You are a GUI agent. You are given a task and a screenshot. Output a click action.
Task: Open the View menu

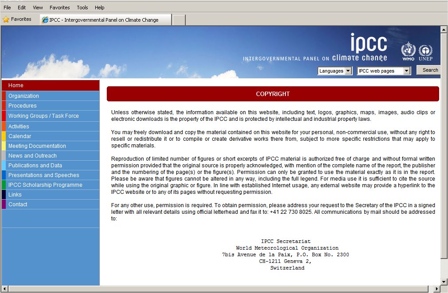point(38,8)
